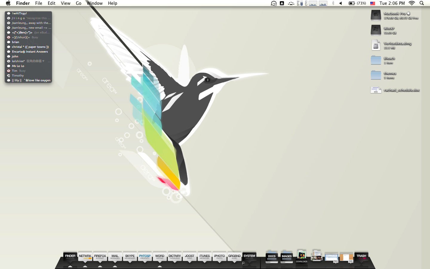Expand the DOCS stack in the dock
Image resolution: width=430 pixels, height=269 pixels.
272,257
